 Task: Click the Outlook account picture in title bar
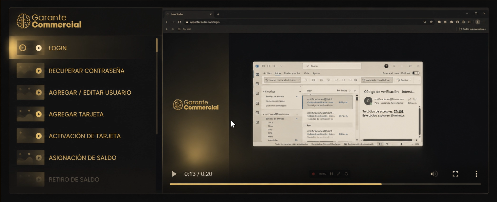pyautogui.click(x=386, y=66)
